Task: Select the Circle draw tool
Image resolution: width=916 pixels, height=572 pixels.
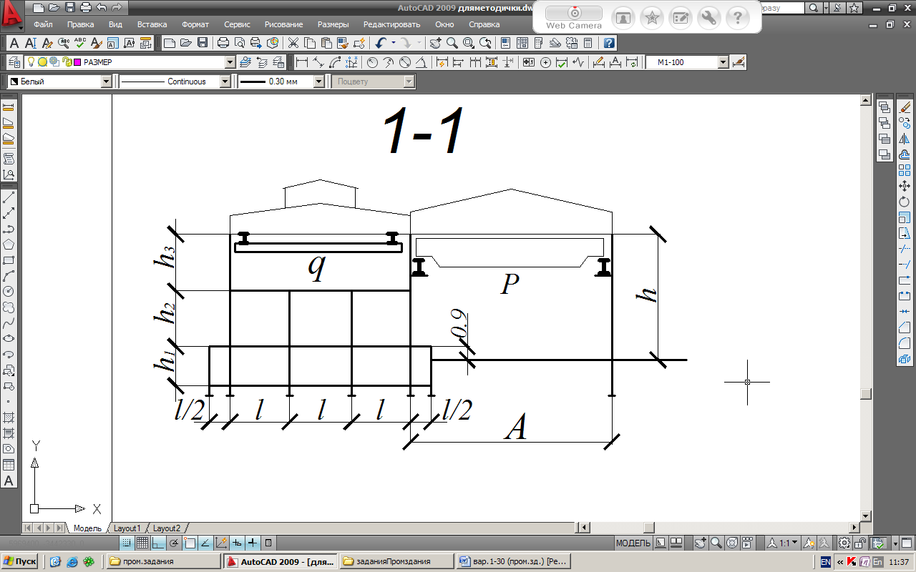Action: 9,291
